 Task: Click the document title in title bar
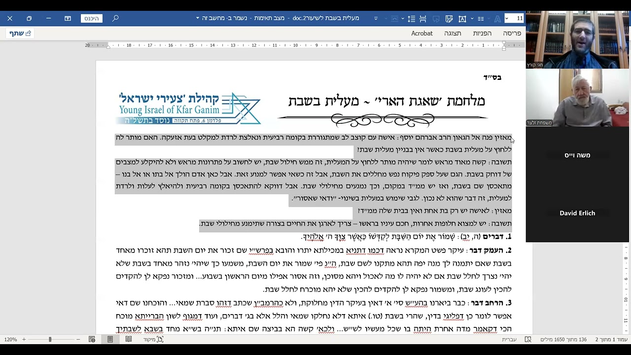click(281, 18)
